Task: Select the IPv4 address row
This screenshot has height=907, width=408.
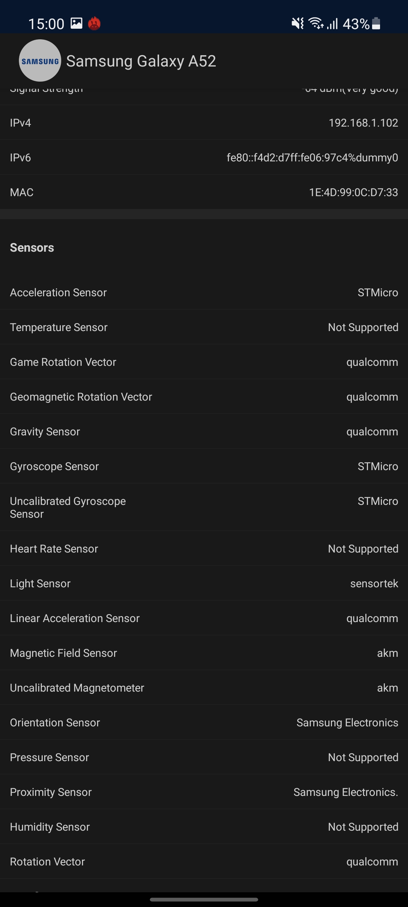Action: [x=204, y=123]
